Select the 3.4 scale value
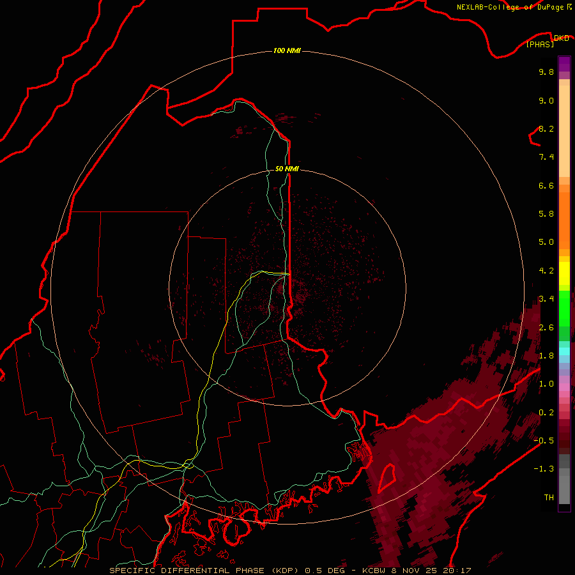 [x=546, y=299]
